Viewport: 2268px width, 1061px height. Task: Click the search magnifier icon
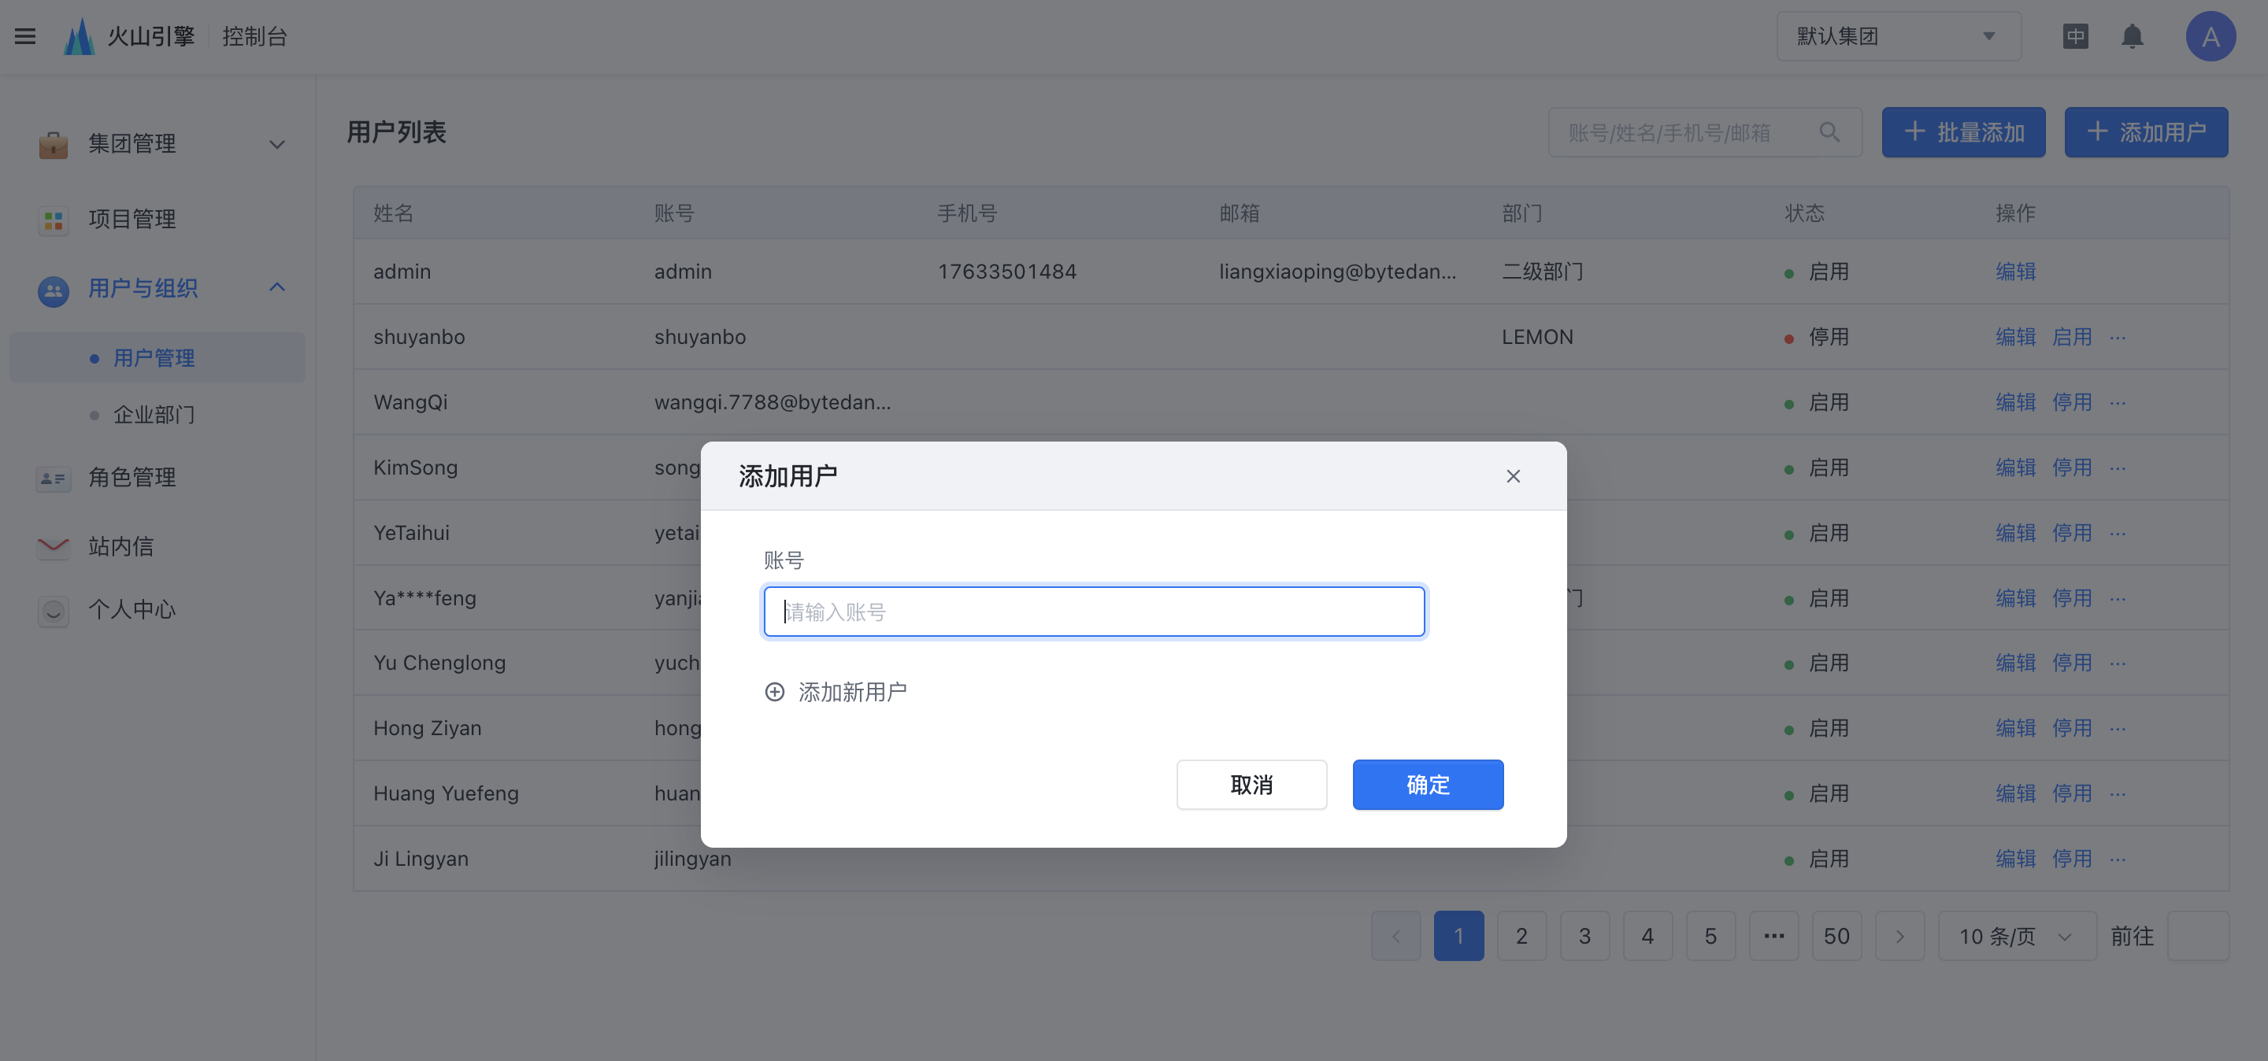tap(1829, 132)
